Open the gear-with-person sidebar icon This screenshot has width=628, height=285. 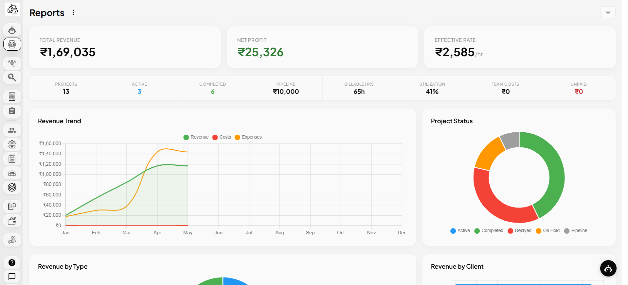point(12,144)
